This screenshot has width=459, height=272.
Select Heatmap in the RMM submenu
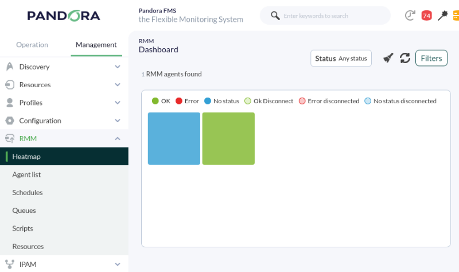pos(64,156)
